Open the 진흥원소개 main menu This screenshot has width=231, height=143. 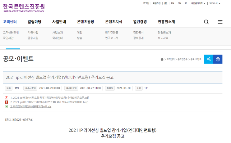click(166, 22)
